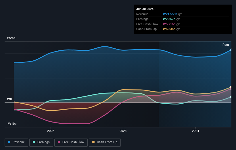
Task: Click the Revenue row label in the tooltip
Action: [142, 14]
